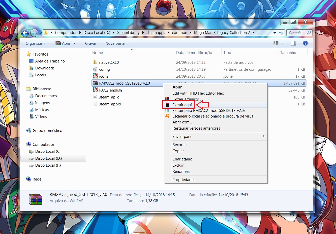Click the Grupo doméstico icon in the sidebar
The width and height of the screenshot is (336, 234).
tap(29, 130)
